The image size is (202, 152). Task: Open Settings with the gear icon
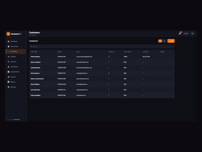point(16,87)
